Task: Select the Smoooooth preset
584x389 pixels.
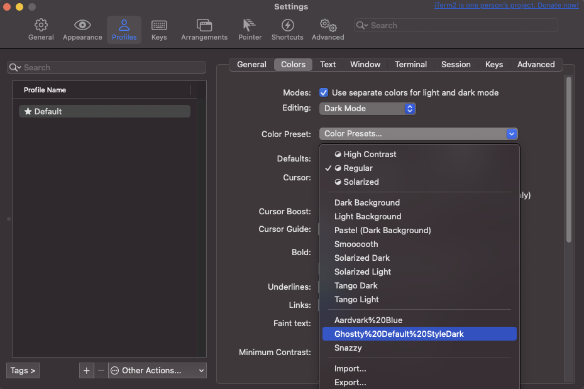Action: tap(419, 244)
